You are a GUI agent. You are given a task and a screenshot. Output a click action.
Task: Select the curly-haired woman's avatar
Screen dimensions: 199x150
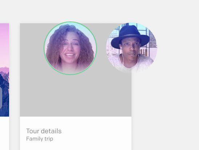pyautogui.click(x=70, y=48)
